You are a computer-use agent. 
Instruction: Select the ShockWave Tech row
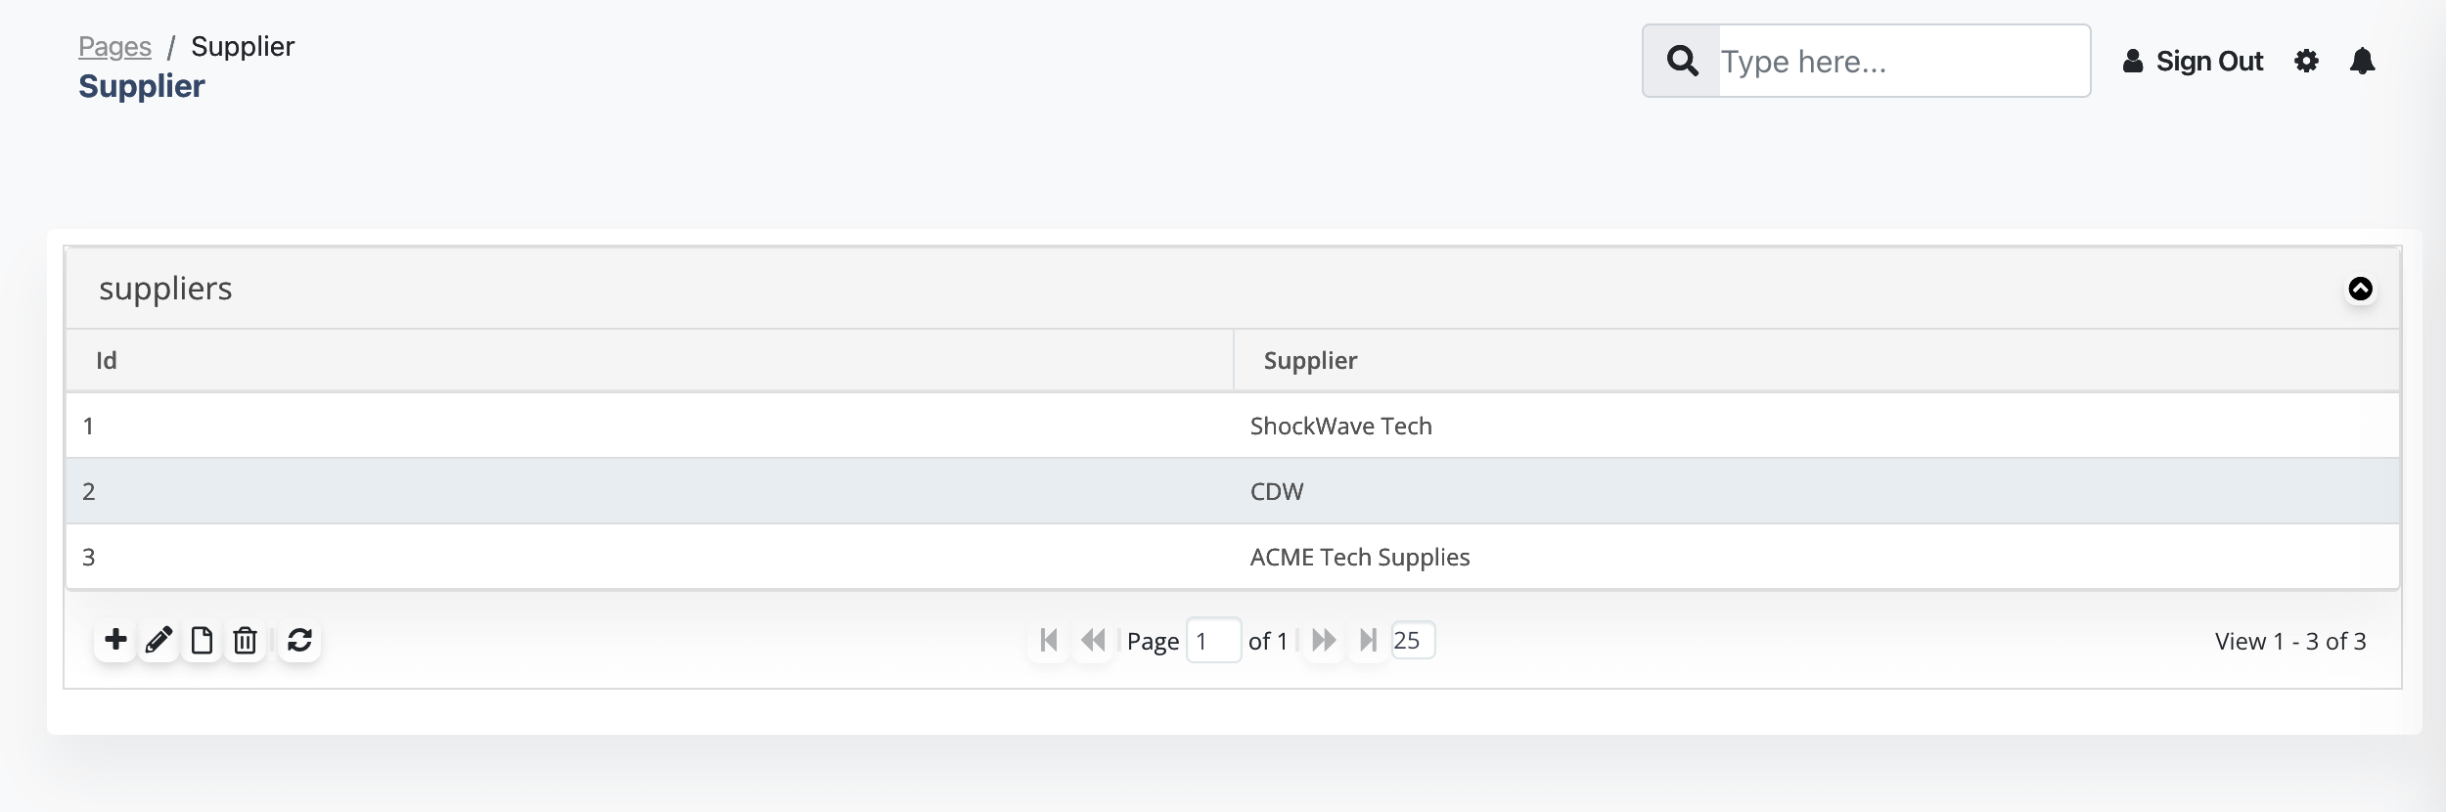(x=1233, y=426)
